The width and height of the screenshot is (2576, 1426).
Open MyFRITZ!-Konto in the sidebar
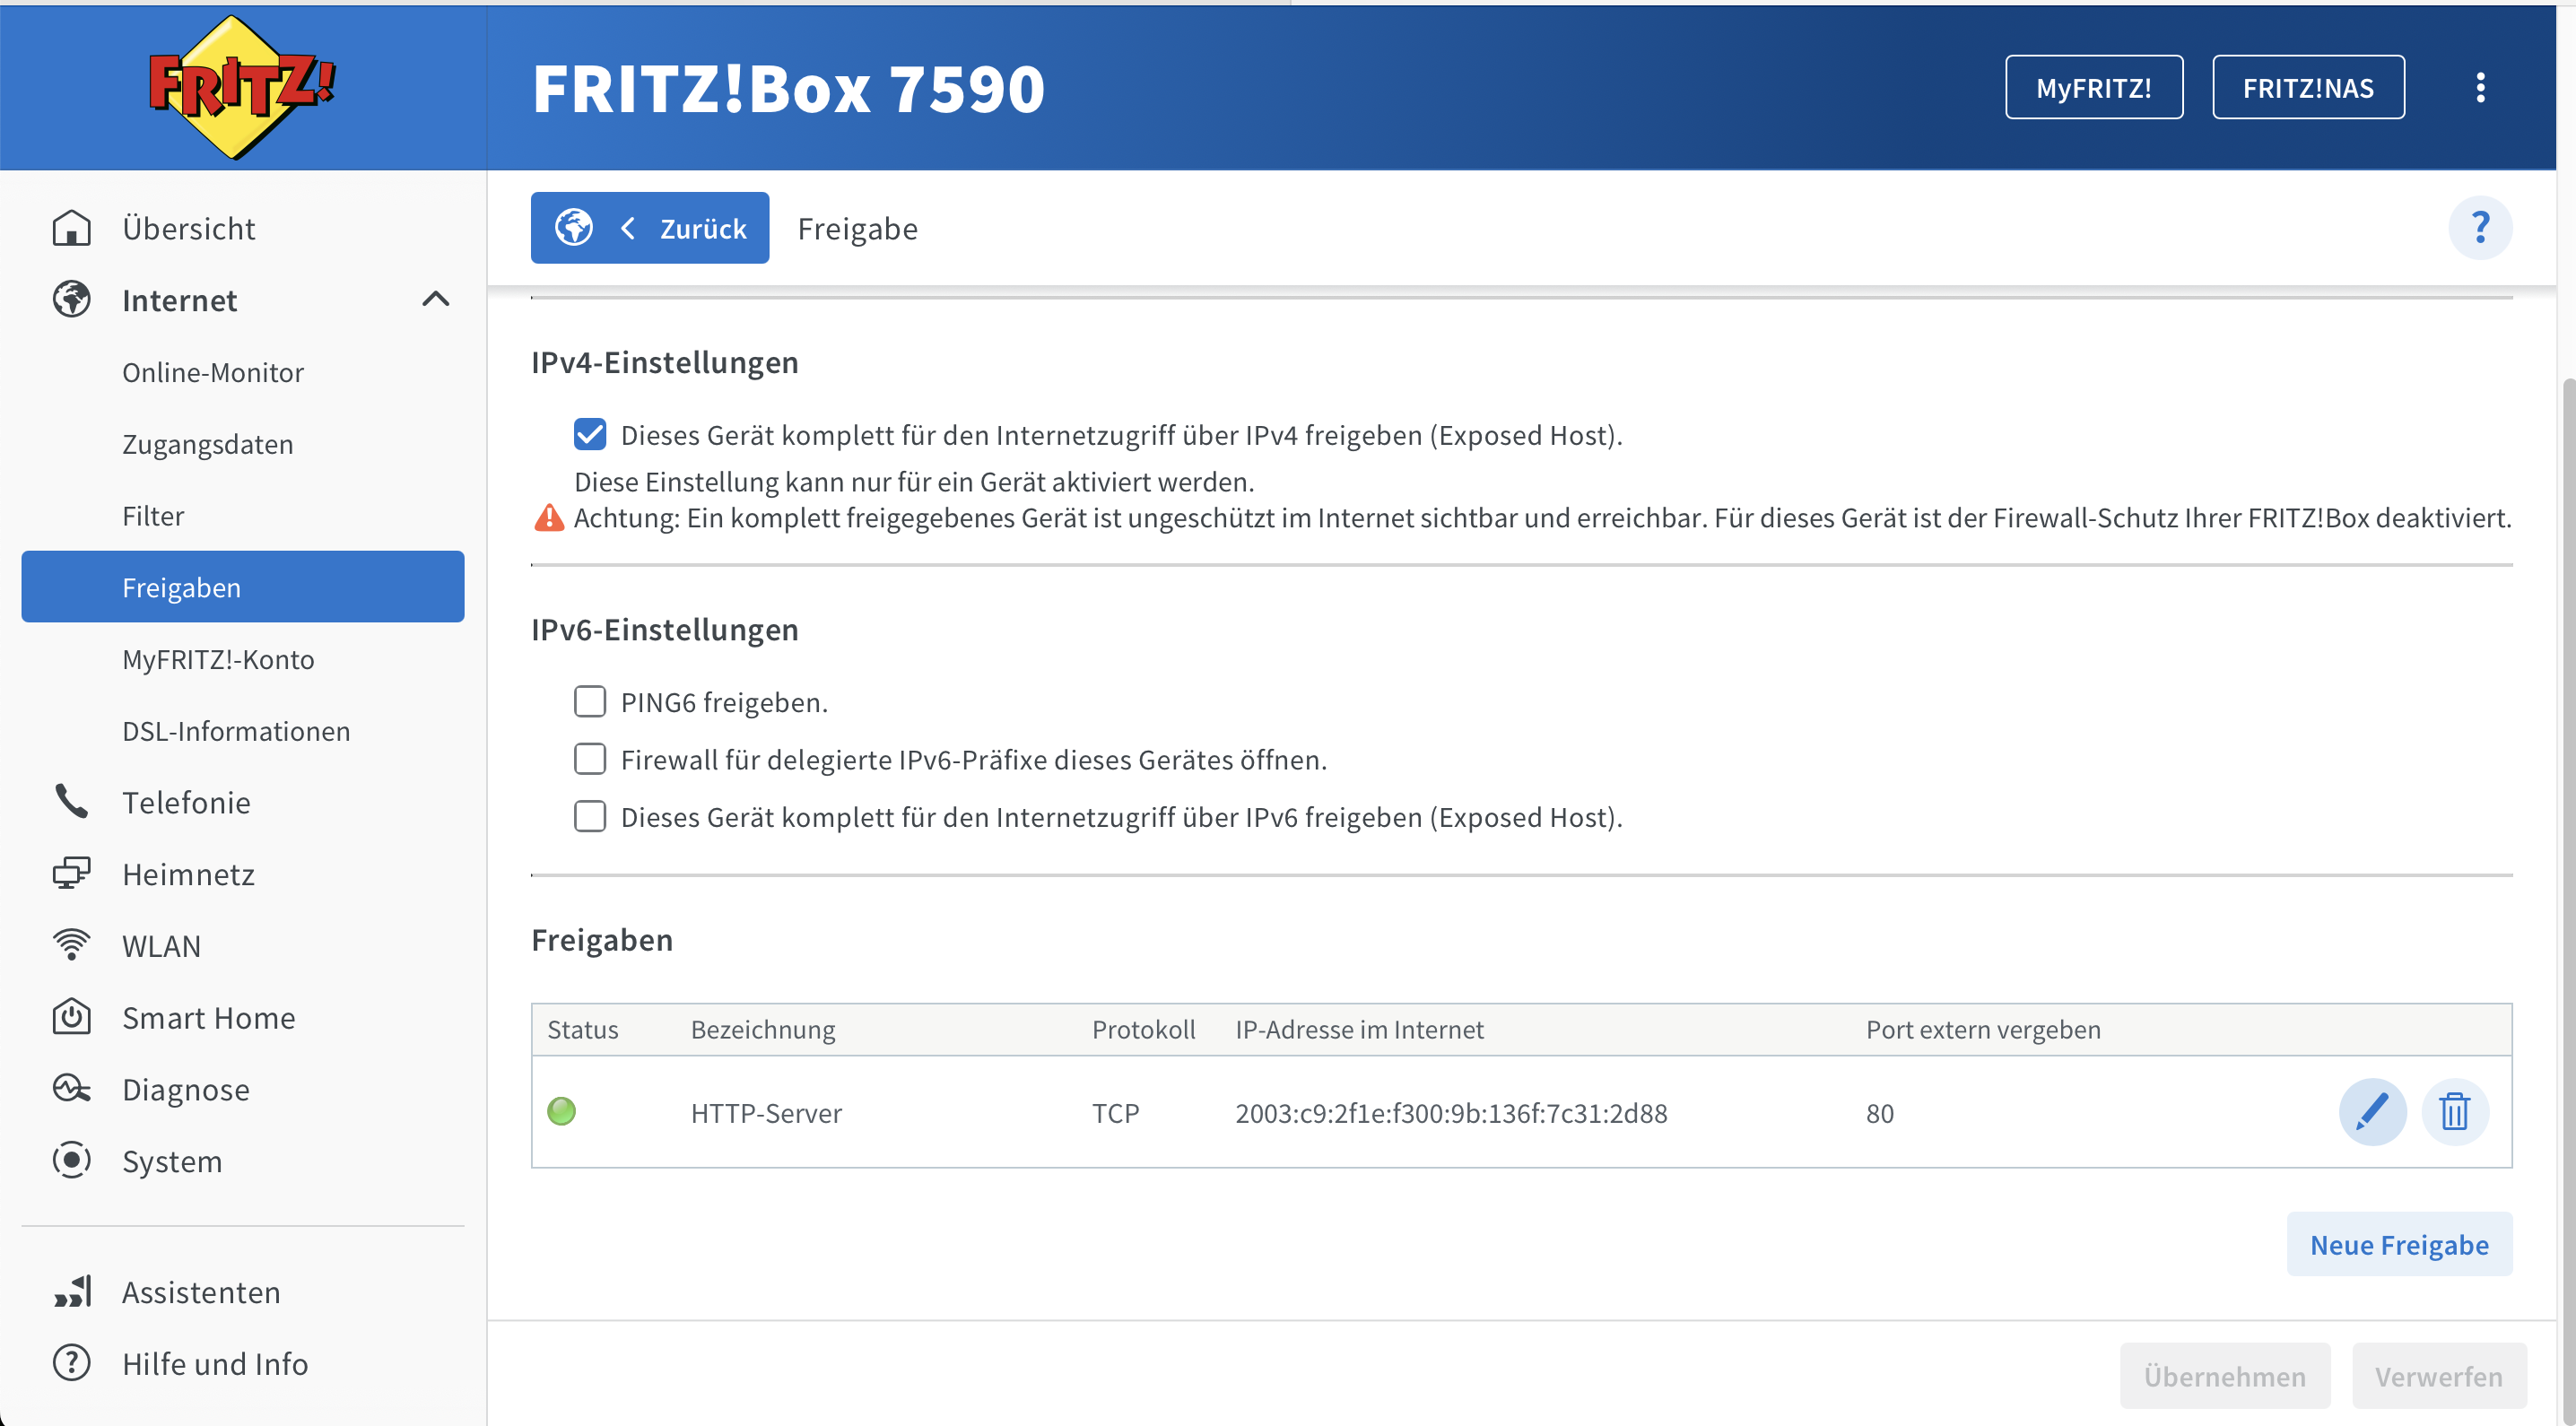[218, 659]
